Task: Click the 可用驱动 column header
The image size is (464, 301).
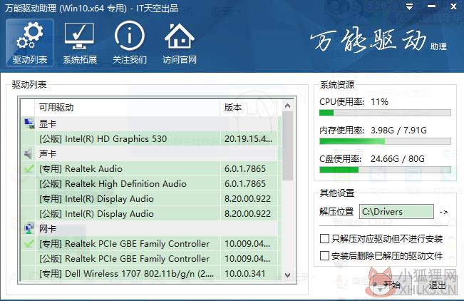Action: [x=128, y=108]
